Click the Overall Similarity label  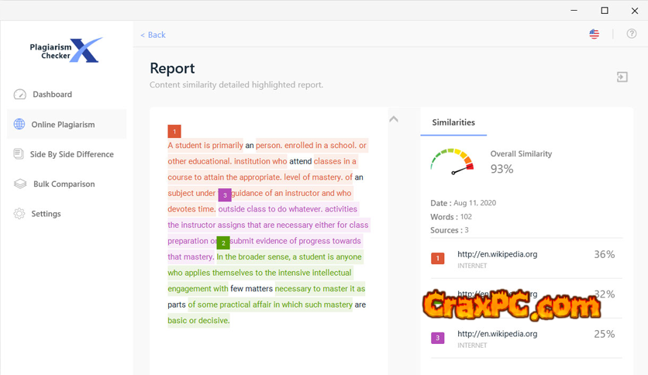[x=521, y=153]
